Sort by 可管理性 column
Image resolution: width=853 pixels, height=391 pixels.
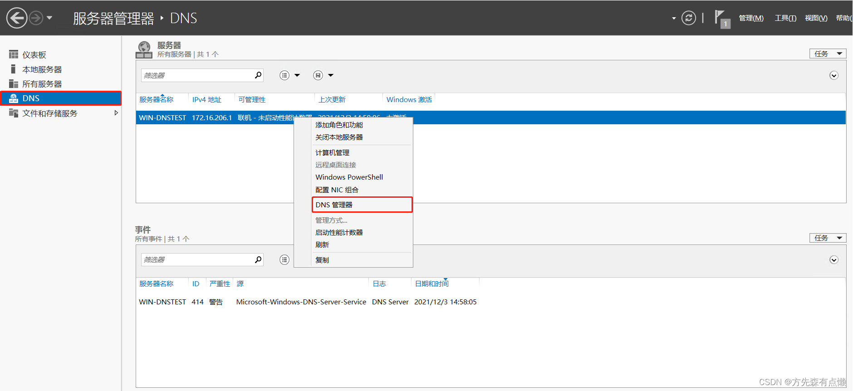(x=252, y=99)
